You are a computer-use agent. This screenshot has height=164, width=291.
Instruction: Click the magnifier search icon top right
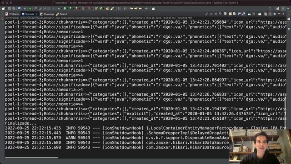point(270,8)
